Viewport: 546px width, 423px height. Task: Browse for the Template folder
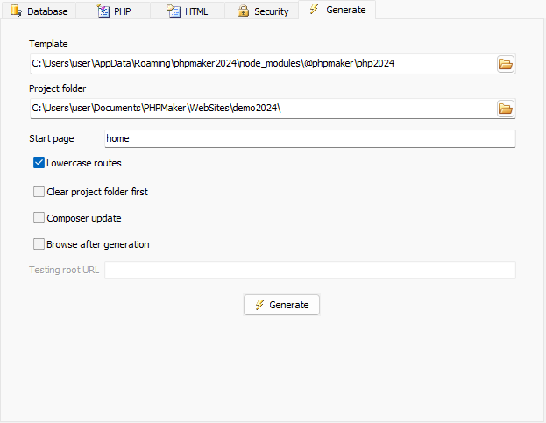click(x=506, y=64)
